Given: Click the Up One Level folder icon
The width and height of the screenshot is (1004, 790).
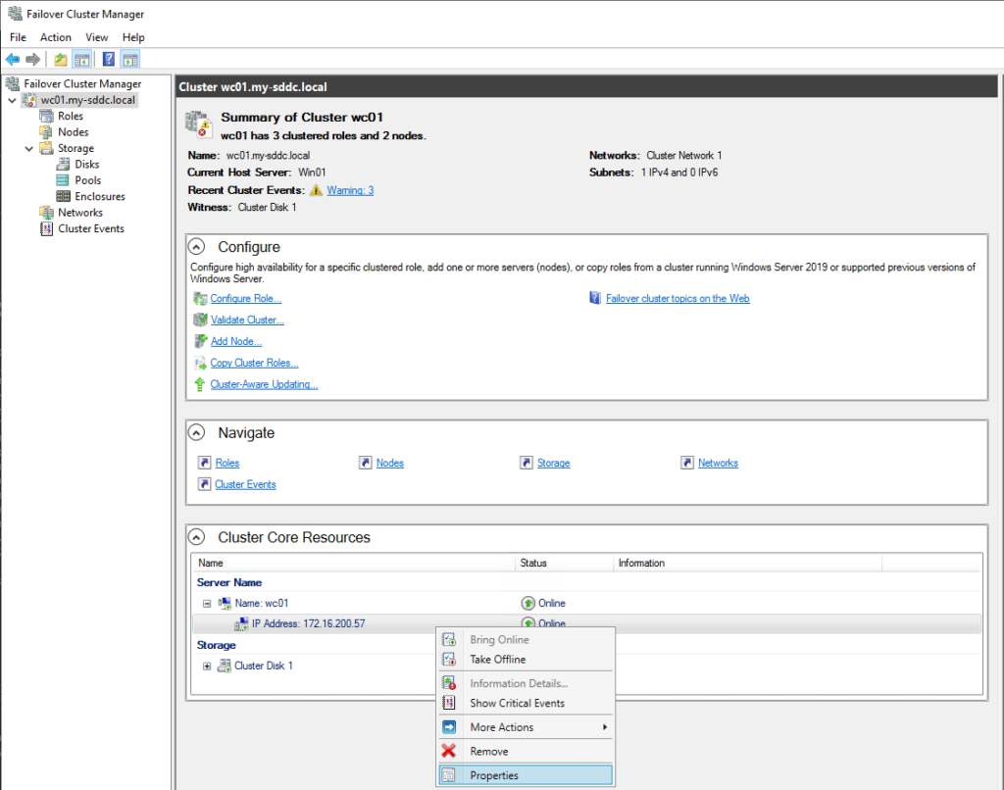Looking at the screenshot, I should (61, 59).
